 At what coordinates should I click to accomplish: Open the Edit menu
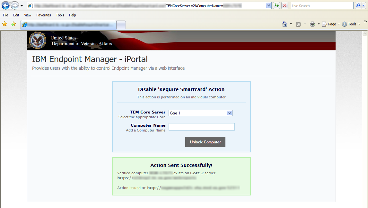point(16,15)
